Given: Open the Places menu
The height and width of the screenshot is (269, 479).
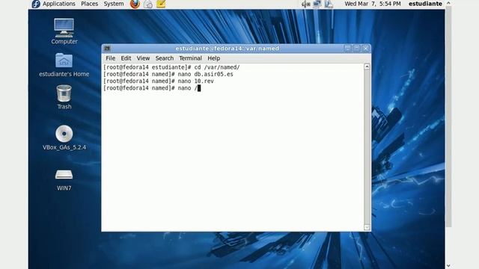Looking at the screenshot, I should [x=90, y=4].
